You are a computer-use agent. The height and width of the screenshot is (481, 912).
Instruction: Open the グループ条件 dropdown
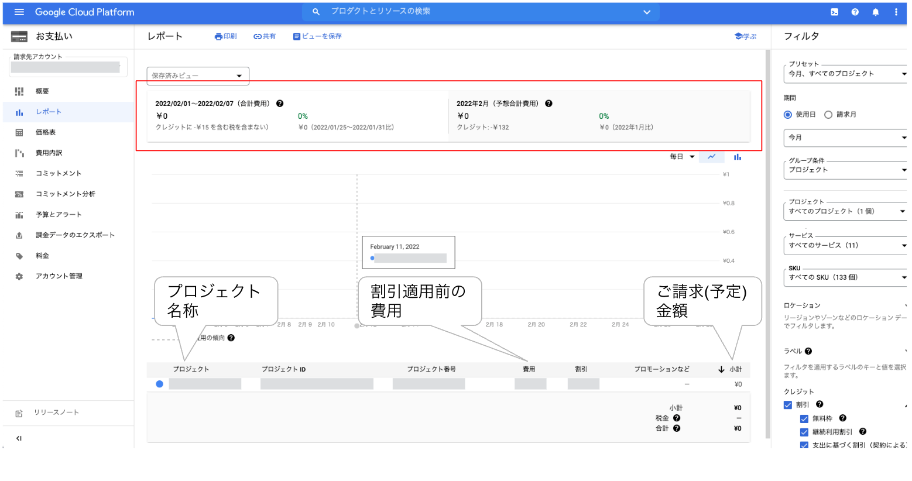click(x=846, y=170)
